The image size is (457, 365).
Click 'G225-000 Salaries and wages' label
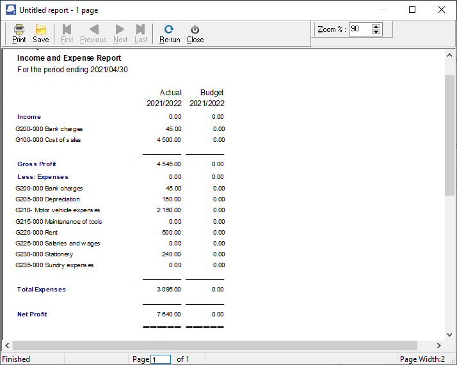coord(58,244)
